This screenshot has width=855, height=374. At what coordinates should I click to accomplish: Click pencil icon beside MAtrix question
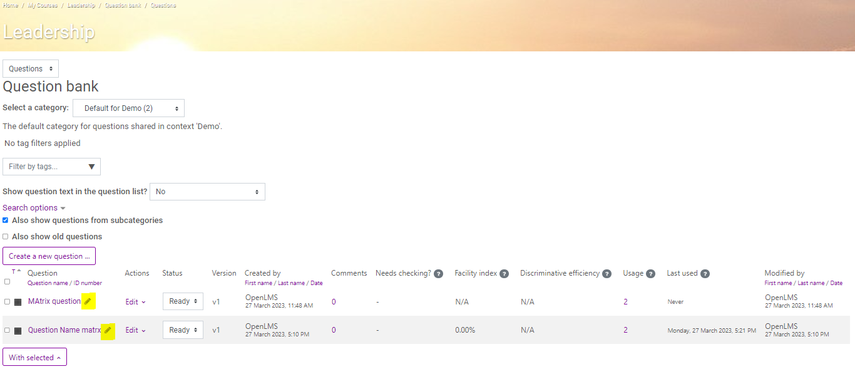coord(88,301)
